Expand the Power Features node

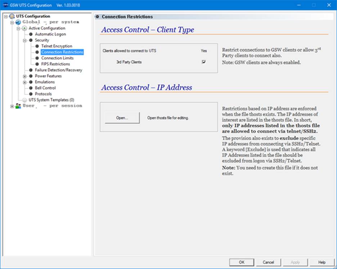pyautogui.click(x=24, y=76)
